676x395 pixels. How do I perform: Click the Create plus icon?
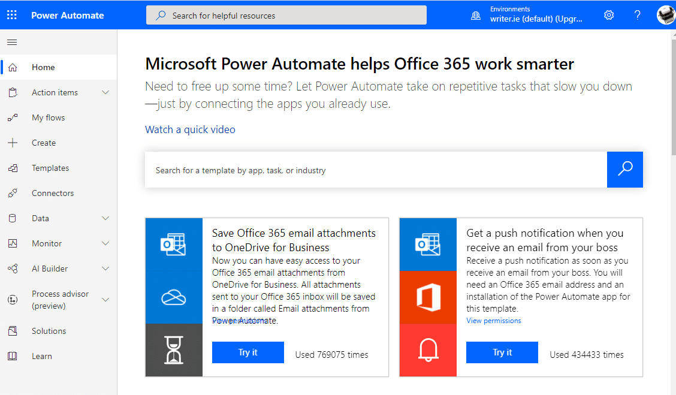13,143
